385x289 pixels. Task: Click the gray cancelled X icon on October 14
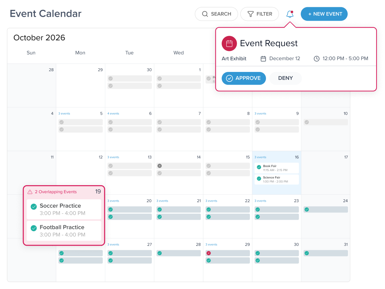click(x=160, y=166)
